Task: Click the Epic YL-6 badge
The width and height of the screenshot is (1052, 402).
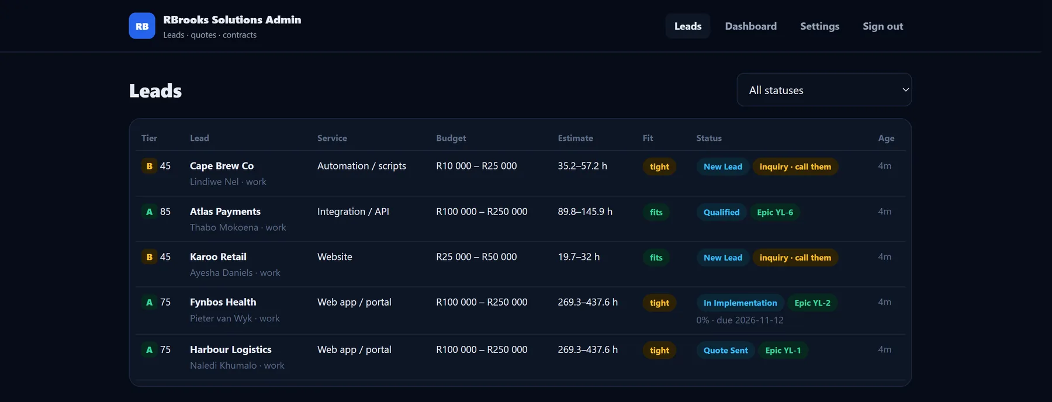Action: click(x=775, y=212)
